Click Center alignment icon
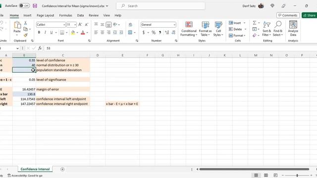The height and width of the screenshot is (178, 317). (x=103, y=32)
